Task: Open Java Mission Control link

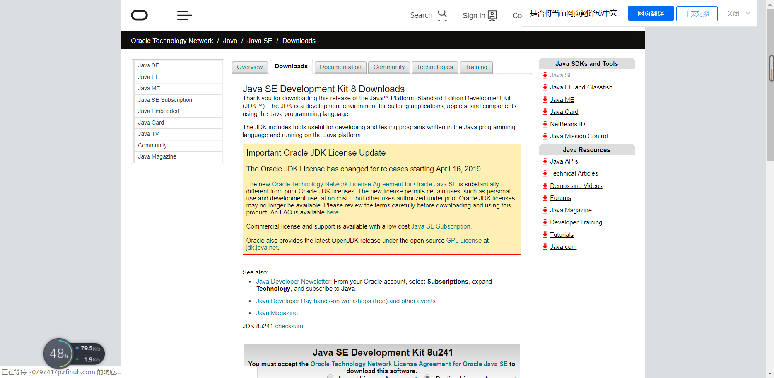Action: click(579, 136)
